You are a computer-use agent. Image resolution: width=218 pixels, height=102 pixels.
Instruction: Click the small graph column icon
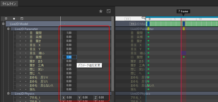pyautogui.click(x=22, y=18)
